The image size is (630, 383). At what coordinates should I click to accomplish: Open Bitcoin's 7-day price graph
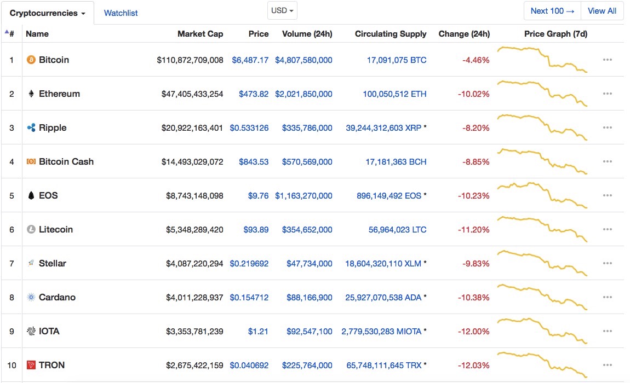(542, 60)
